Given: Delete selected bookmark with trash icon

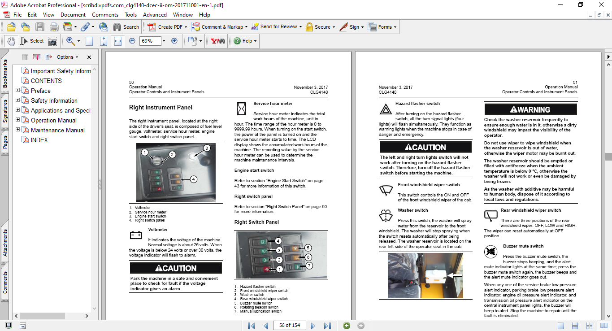Looking at the screenshot, I should (x=25, y=57).
